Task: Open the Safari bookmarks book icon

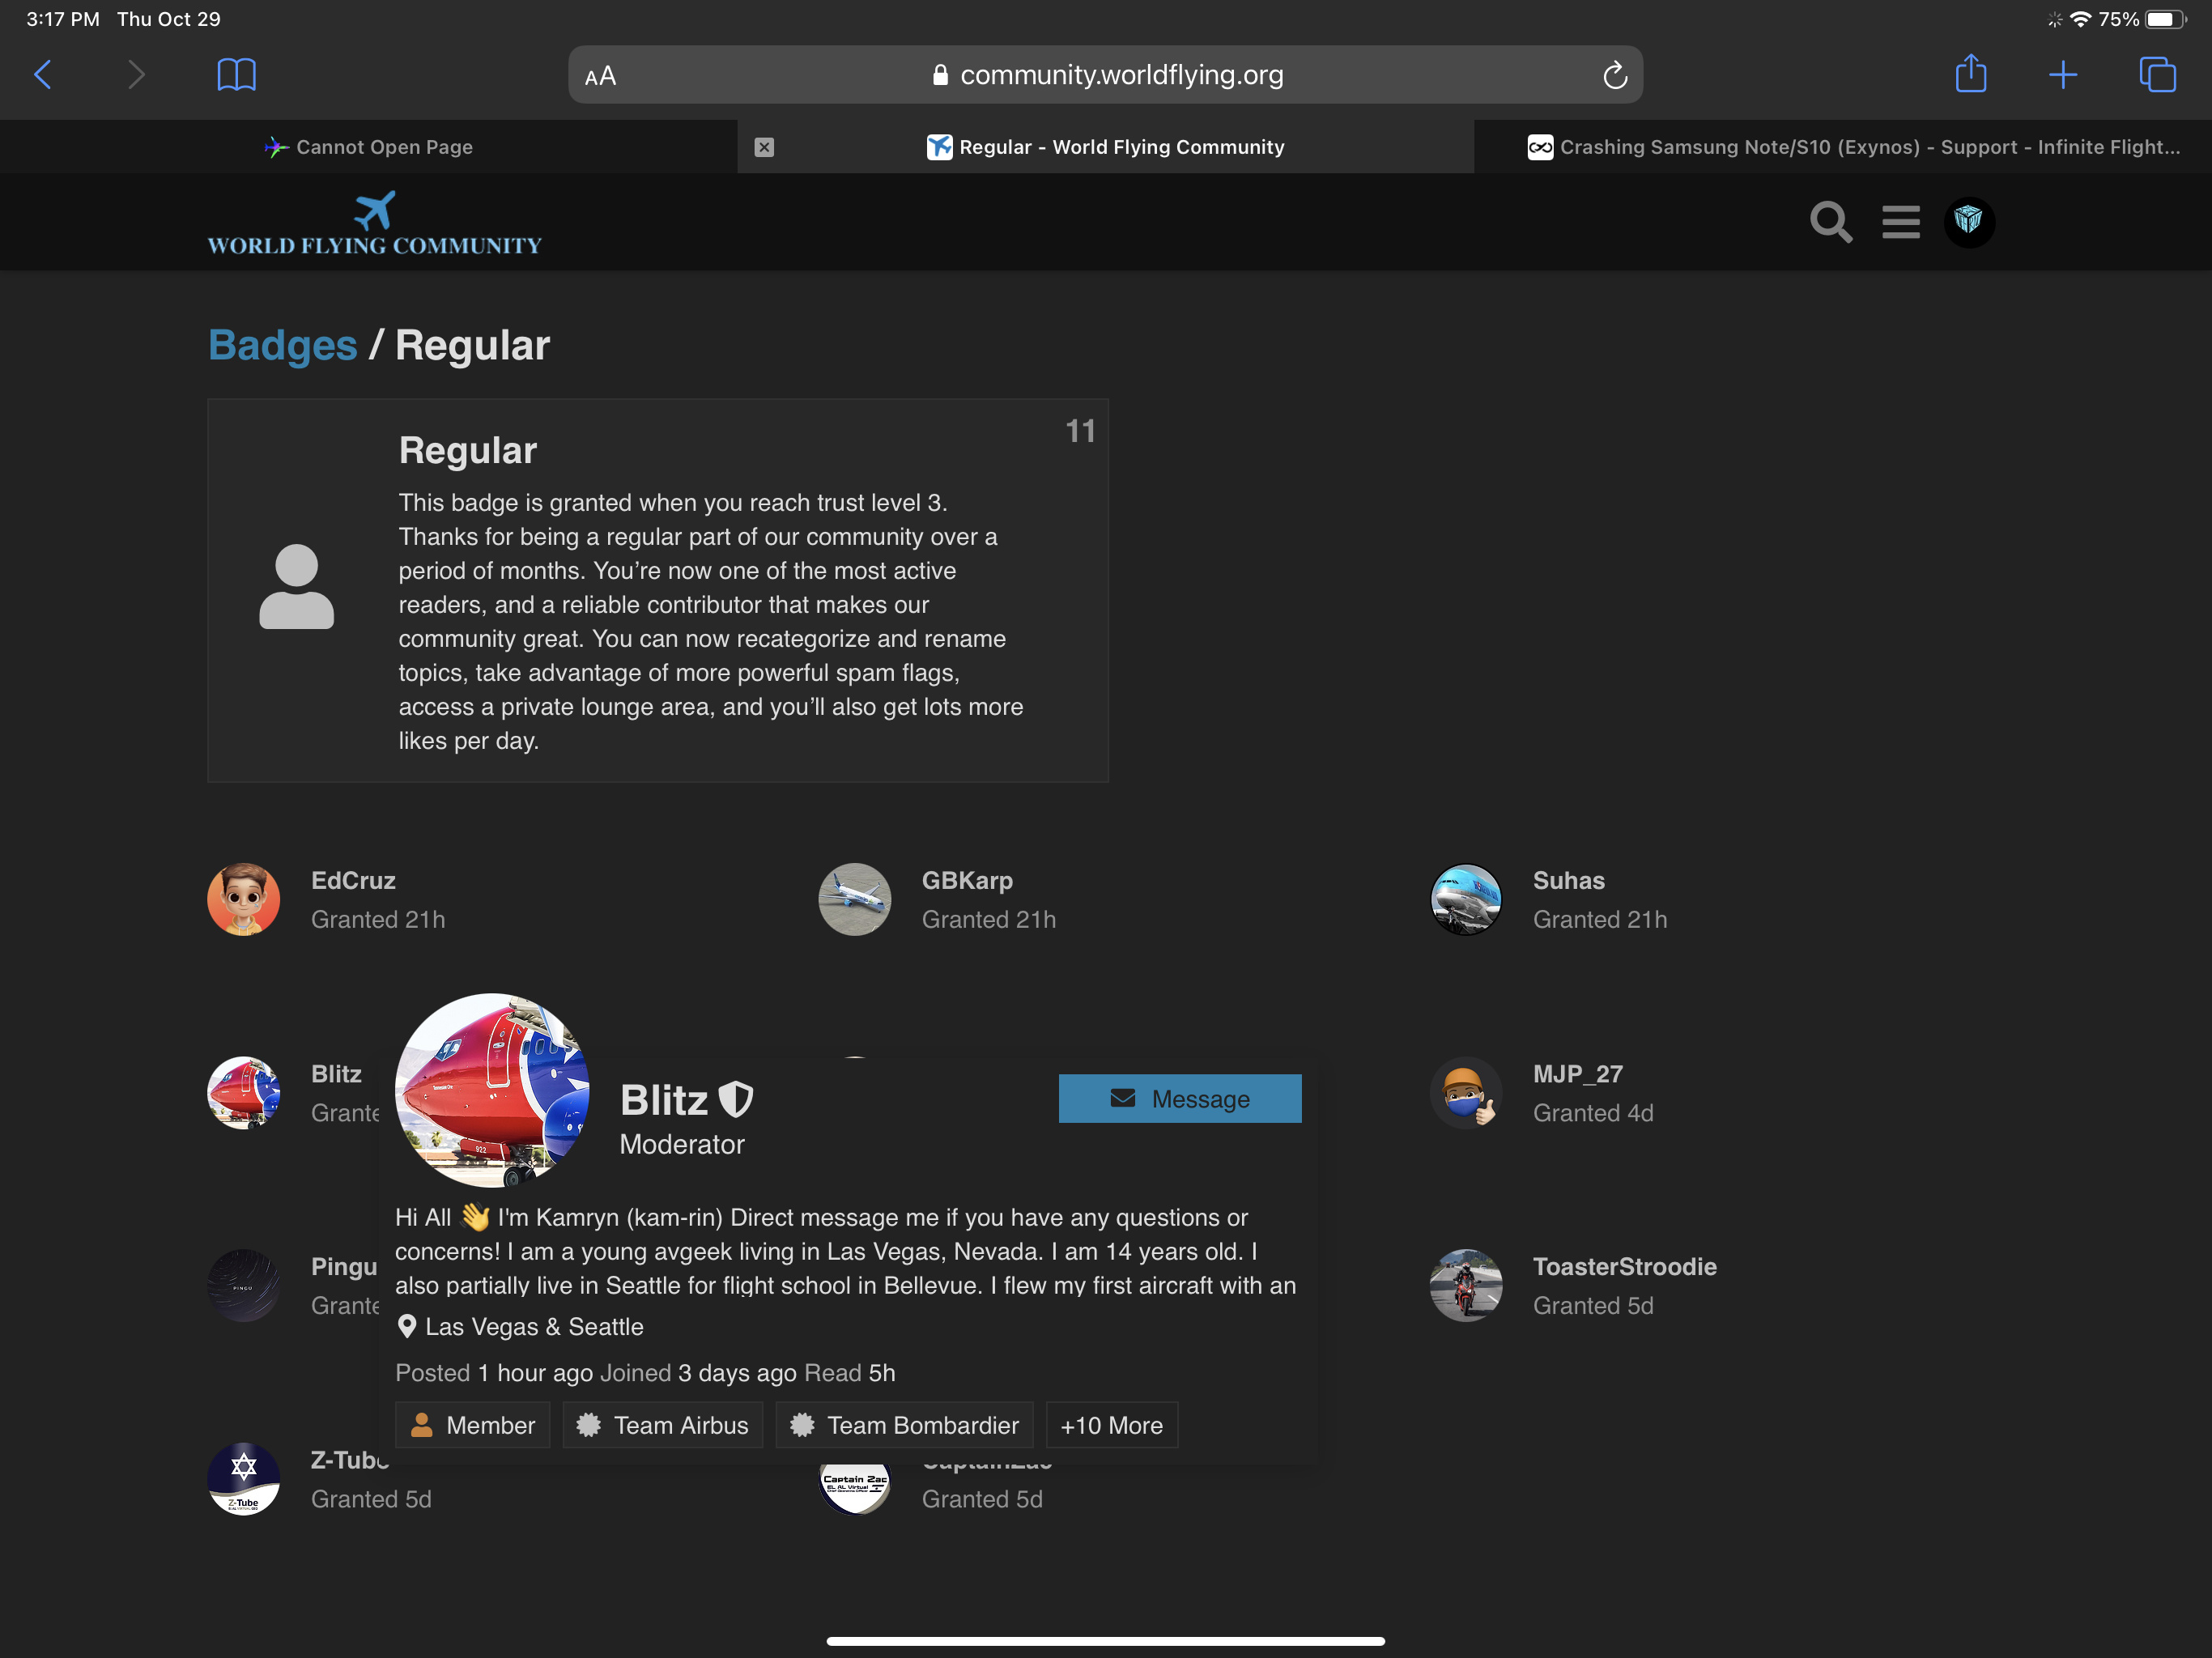Action: point(236,75)
